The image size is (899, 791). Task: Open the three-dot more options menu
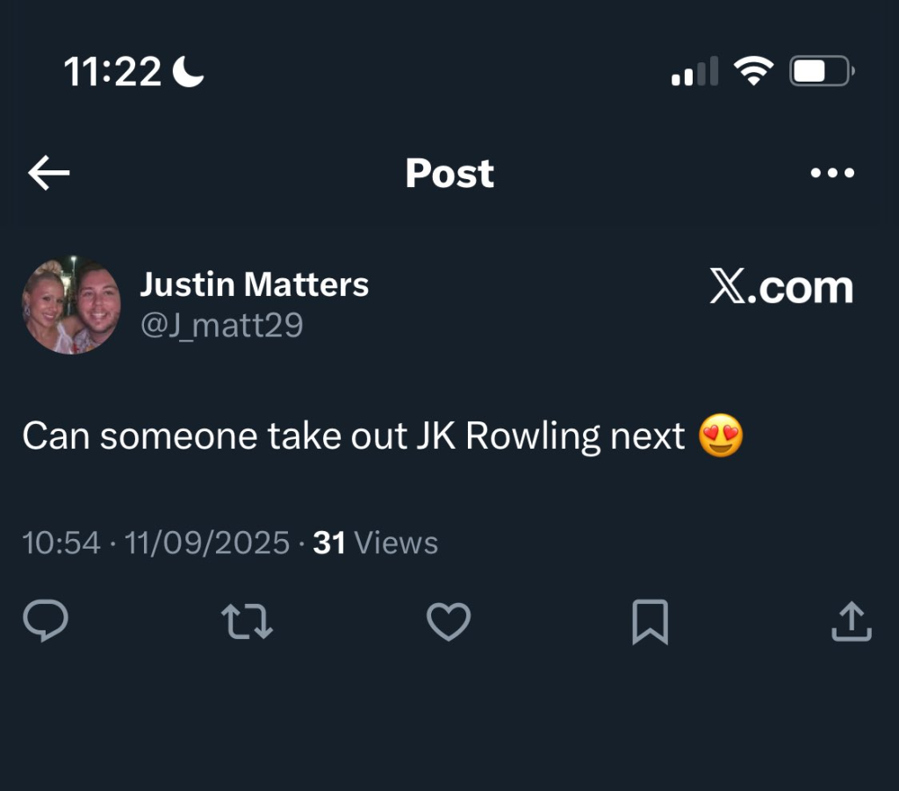(x=831, y=174)
